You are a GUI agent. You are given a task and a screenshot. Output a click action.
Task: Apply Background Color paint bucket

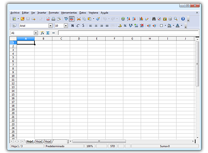click(169, 26)
